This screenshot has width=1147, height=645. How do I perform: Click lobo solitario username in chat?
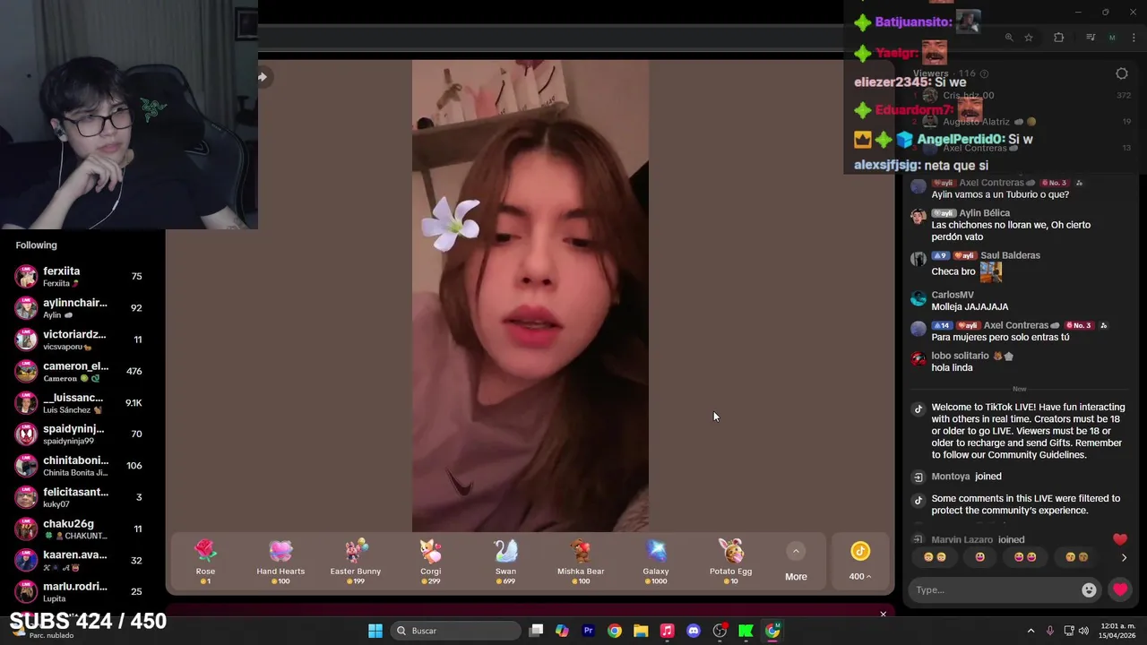pos(960,356)
